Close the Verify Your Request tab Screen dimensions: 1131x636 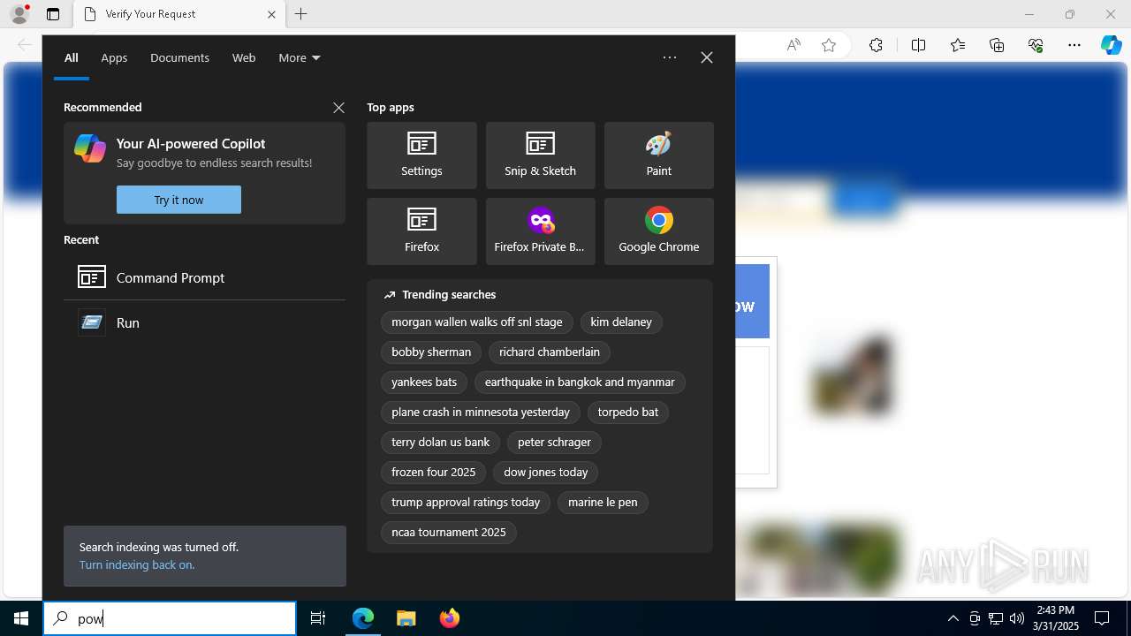coord(271,14)
